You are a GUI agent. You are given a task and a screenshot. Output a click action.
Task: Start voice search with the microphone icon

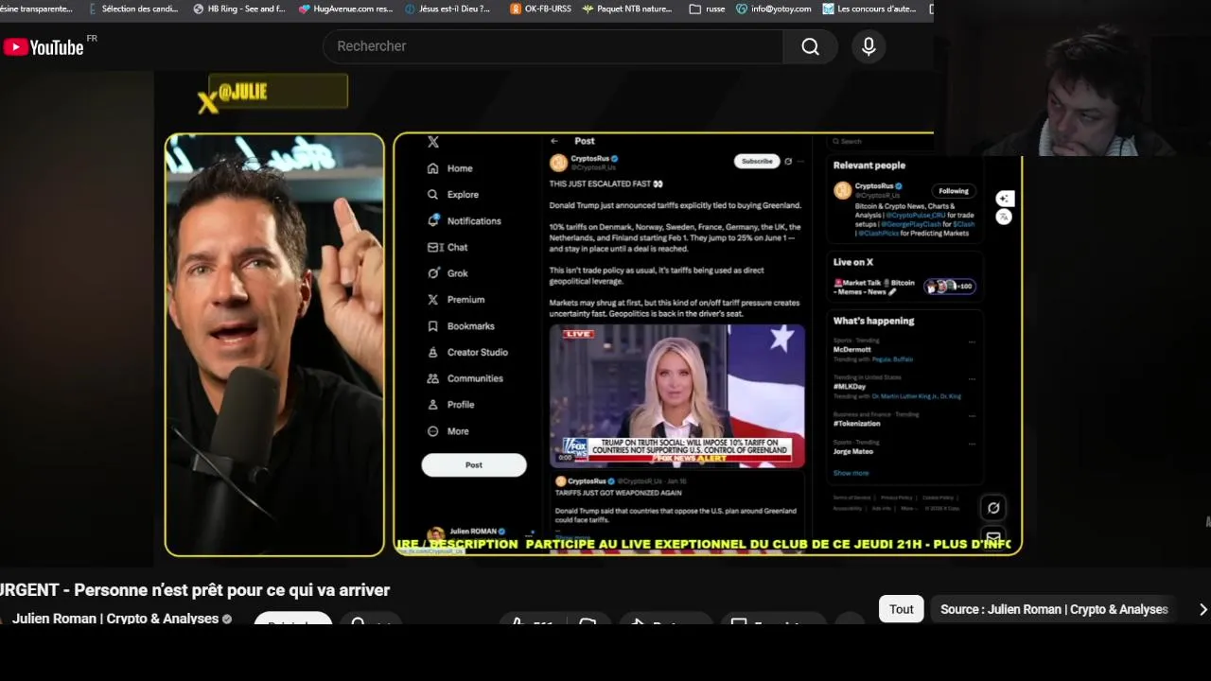coord(869,46)
